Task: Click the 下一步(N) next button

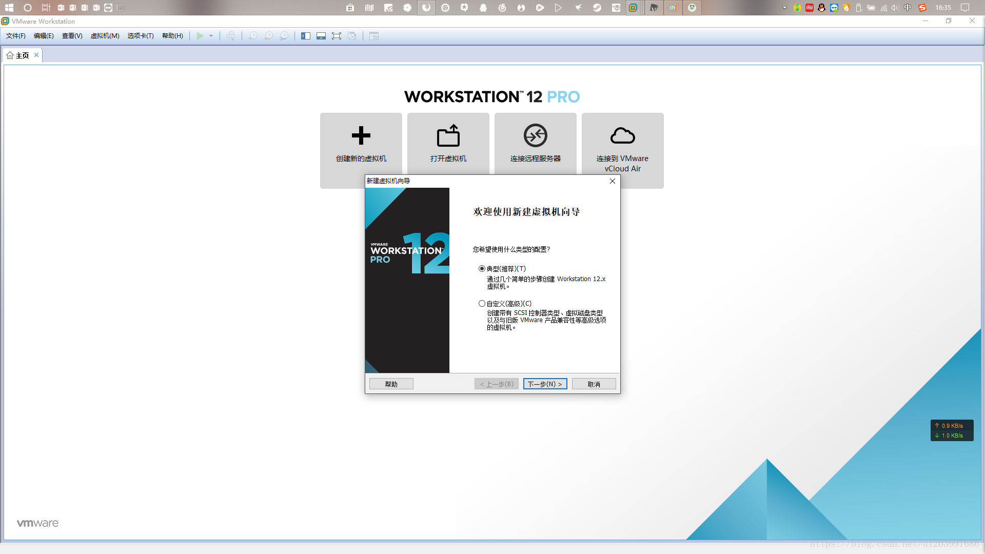Action: click(x=545, y=384)
